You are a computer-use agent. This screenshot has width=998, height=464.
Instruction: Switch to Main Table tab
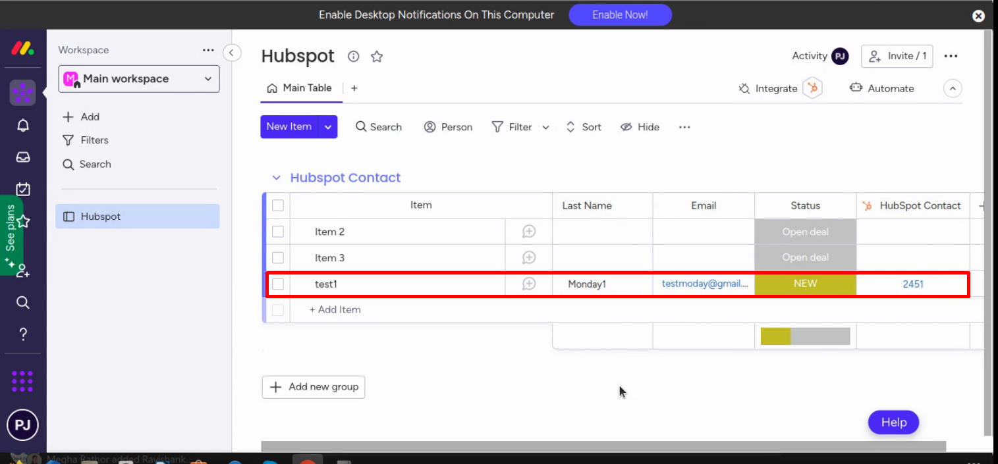click(300, 88)
